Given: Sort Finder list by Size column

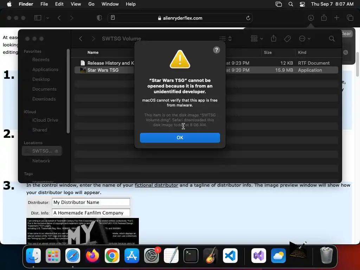Looking at the screenshot, I should point(268,52).
